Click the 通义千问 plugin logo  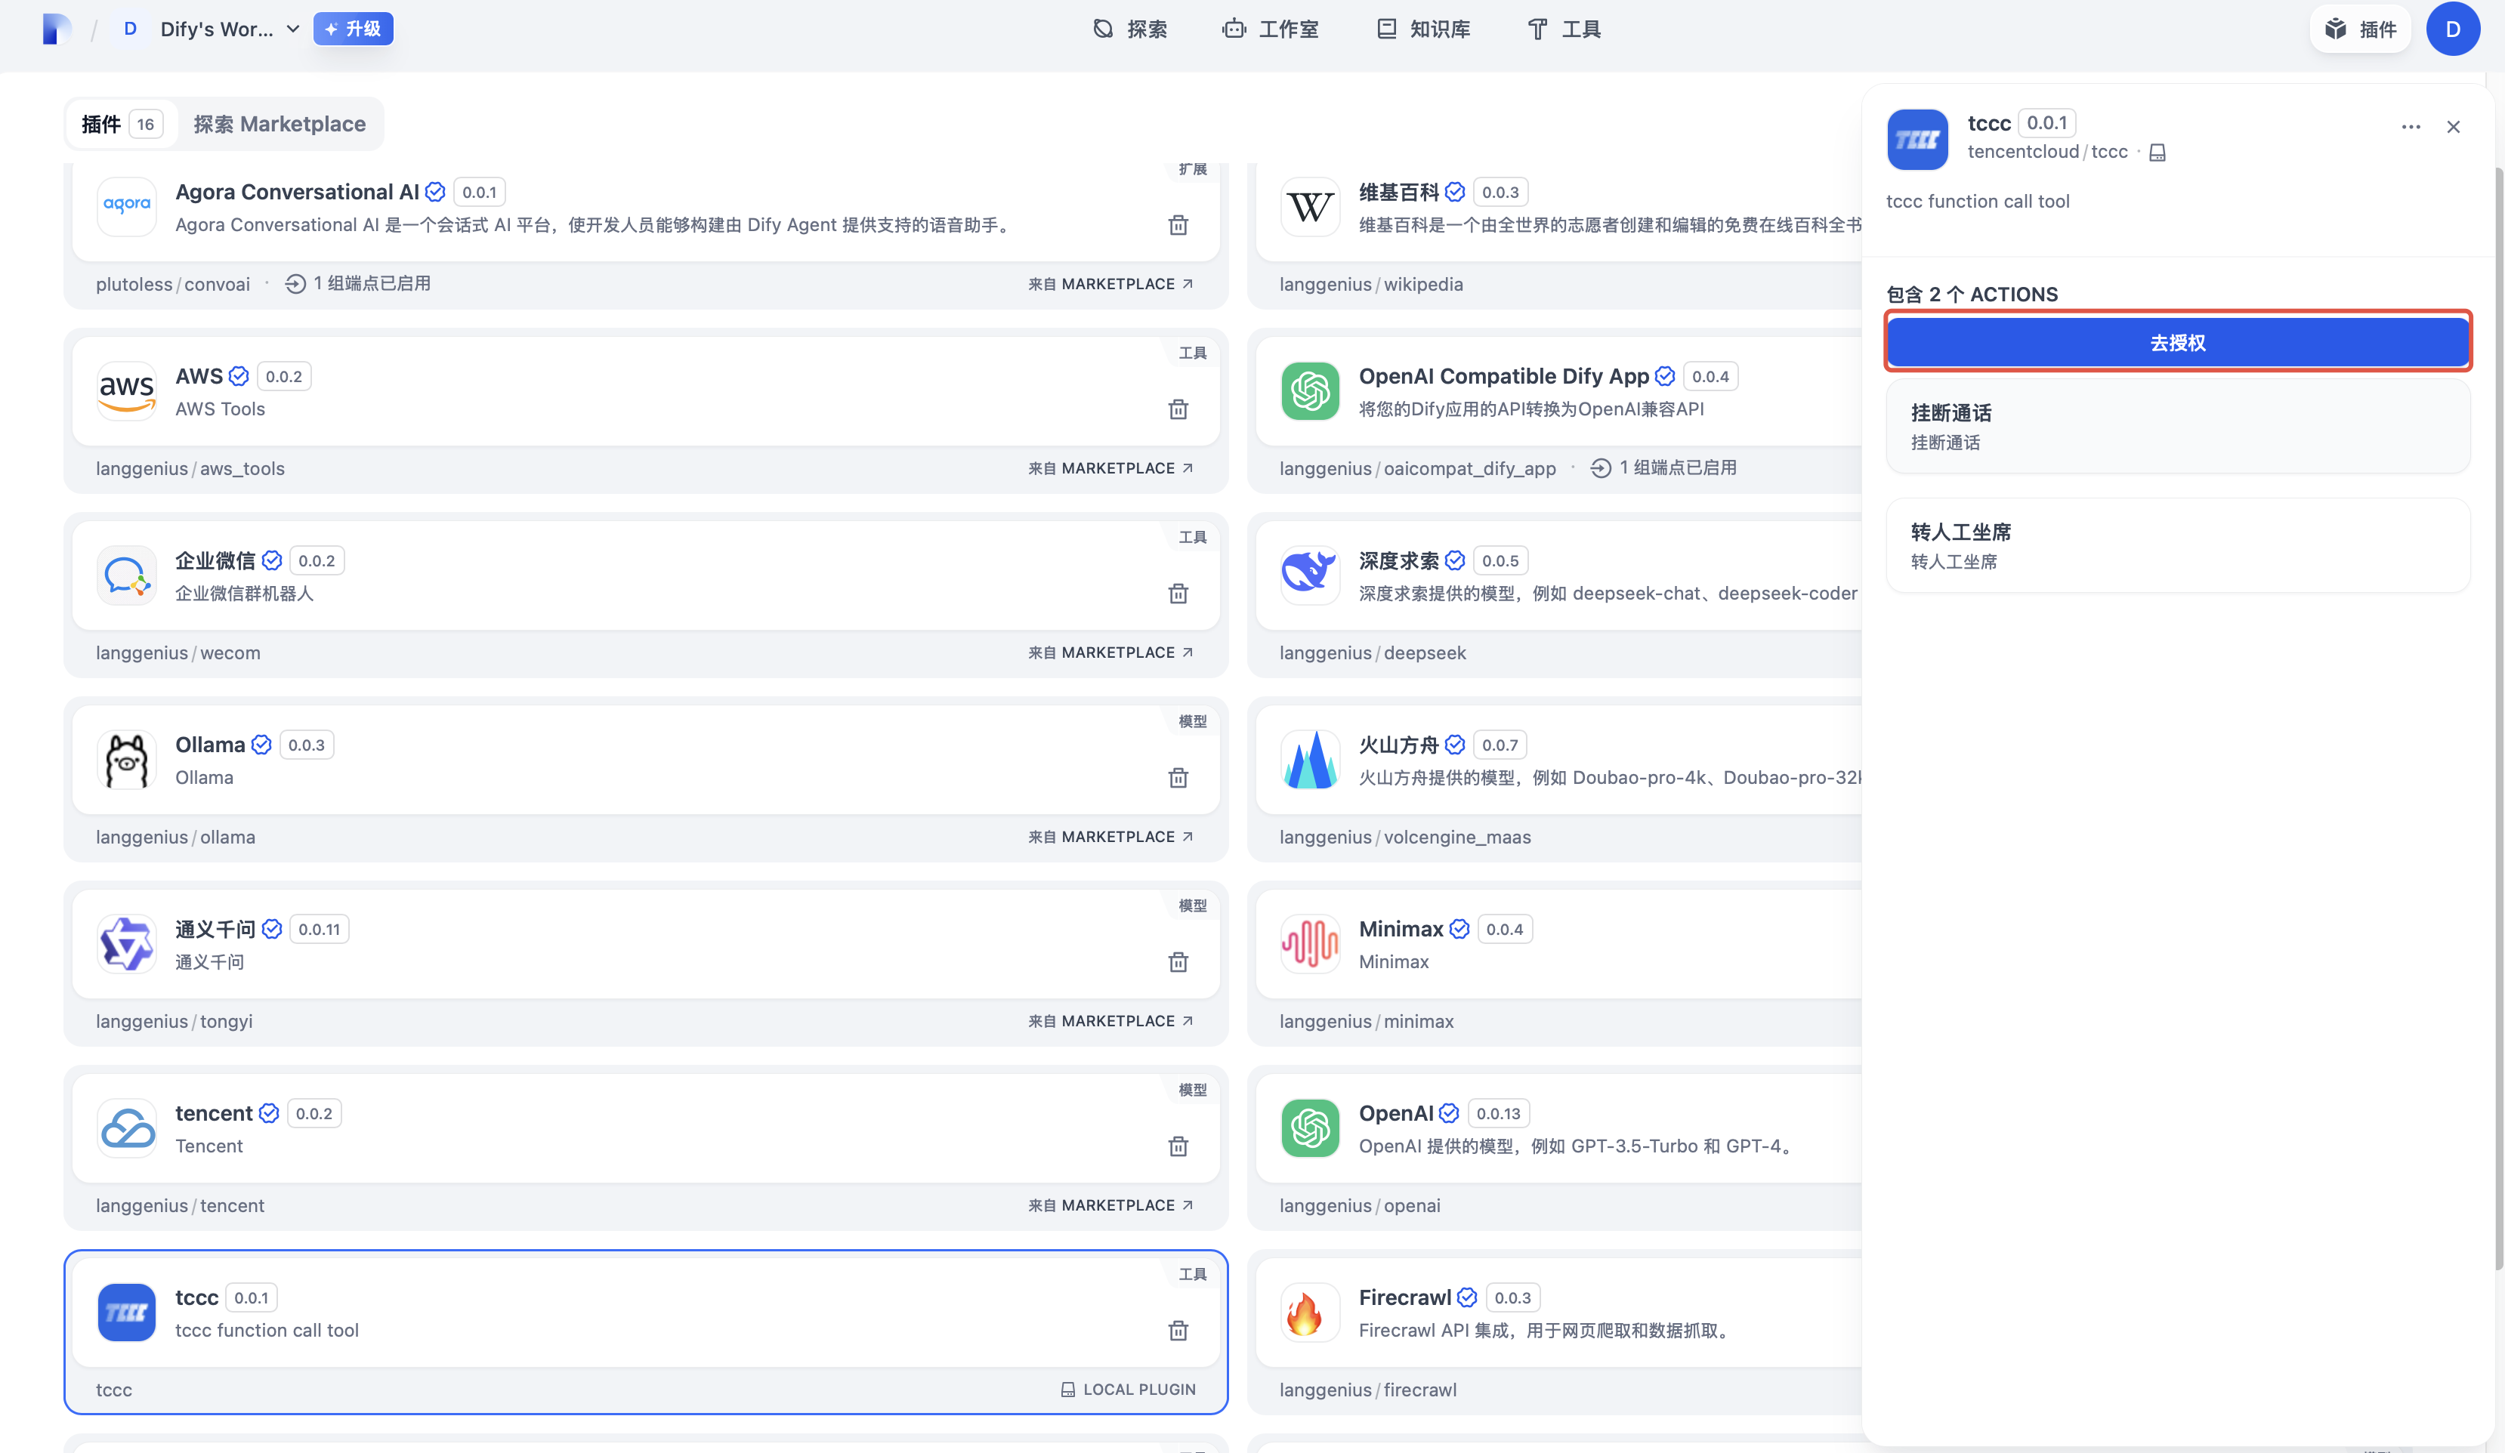pos(126,943)
